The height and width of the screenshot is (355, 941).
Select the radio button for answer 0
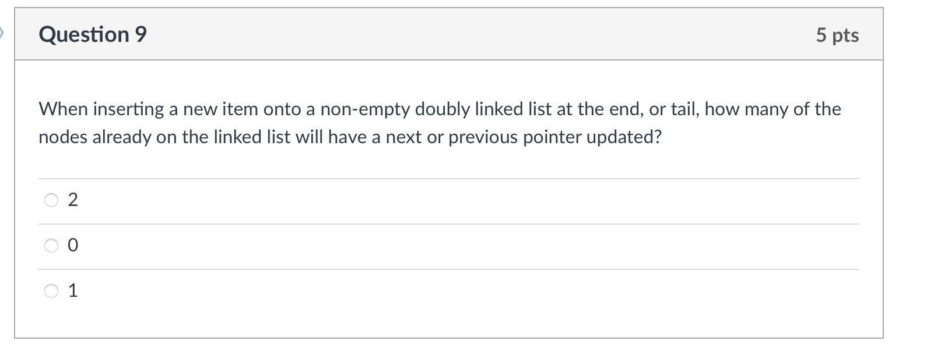[51, 246]
